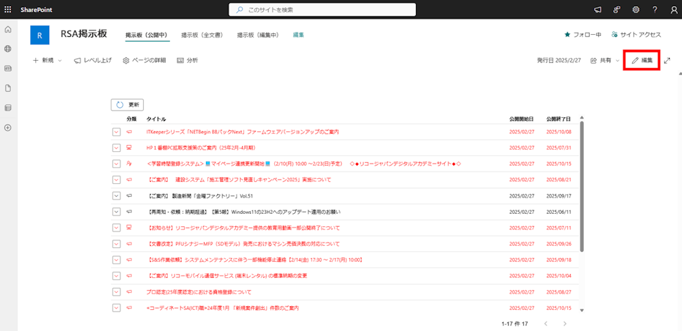Switch to 掲示板（全文書） tab

pyautogui.click(x=203, y=35)
